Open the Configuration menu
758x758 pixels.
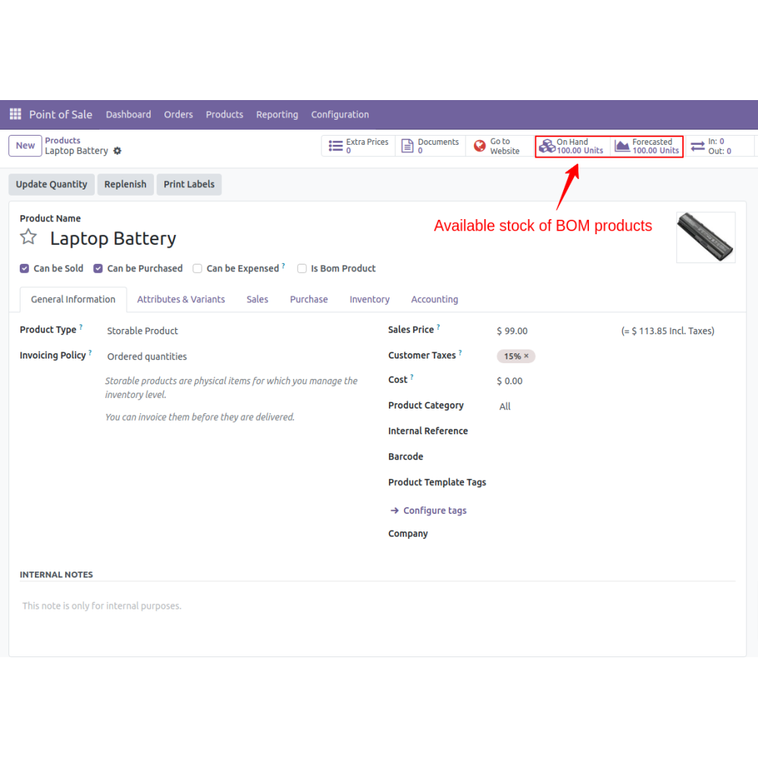click(340, 114)
